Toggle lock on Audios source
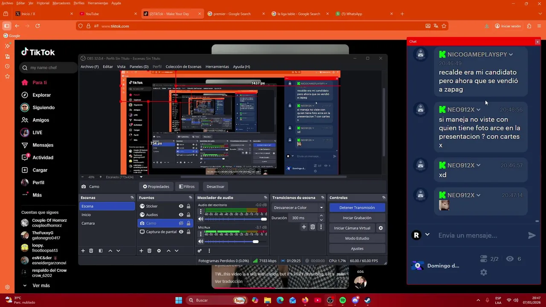This screenshot has width=546, height=307. tap(189, 215)
